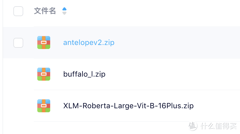Image resolution: width=240 pixels, height=134 pixels.
Task: Click the divider line under buffalo_l.zip row
Action: tap(137, 90)
